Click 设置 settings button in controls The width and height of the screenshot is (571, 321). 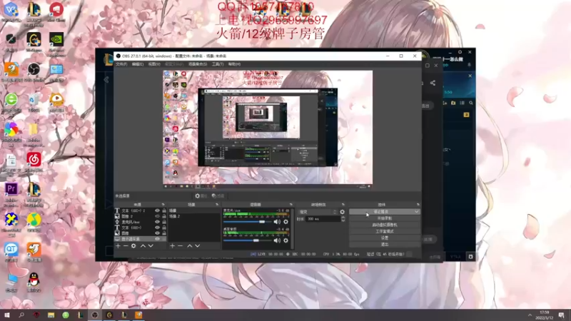pos(385,238)
